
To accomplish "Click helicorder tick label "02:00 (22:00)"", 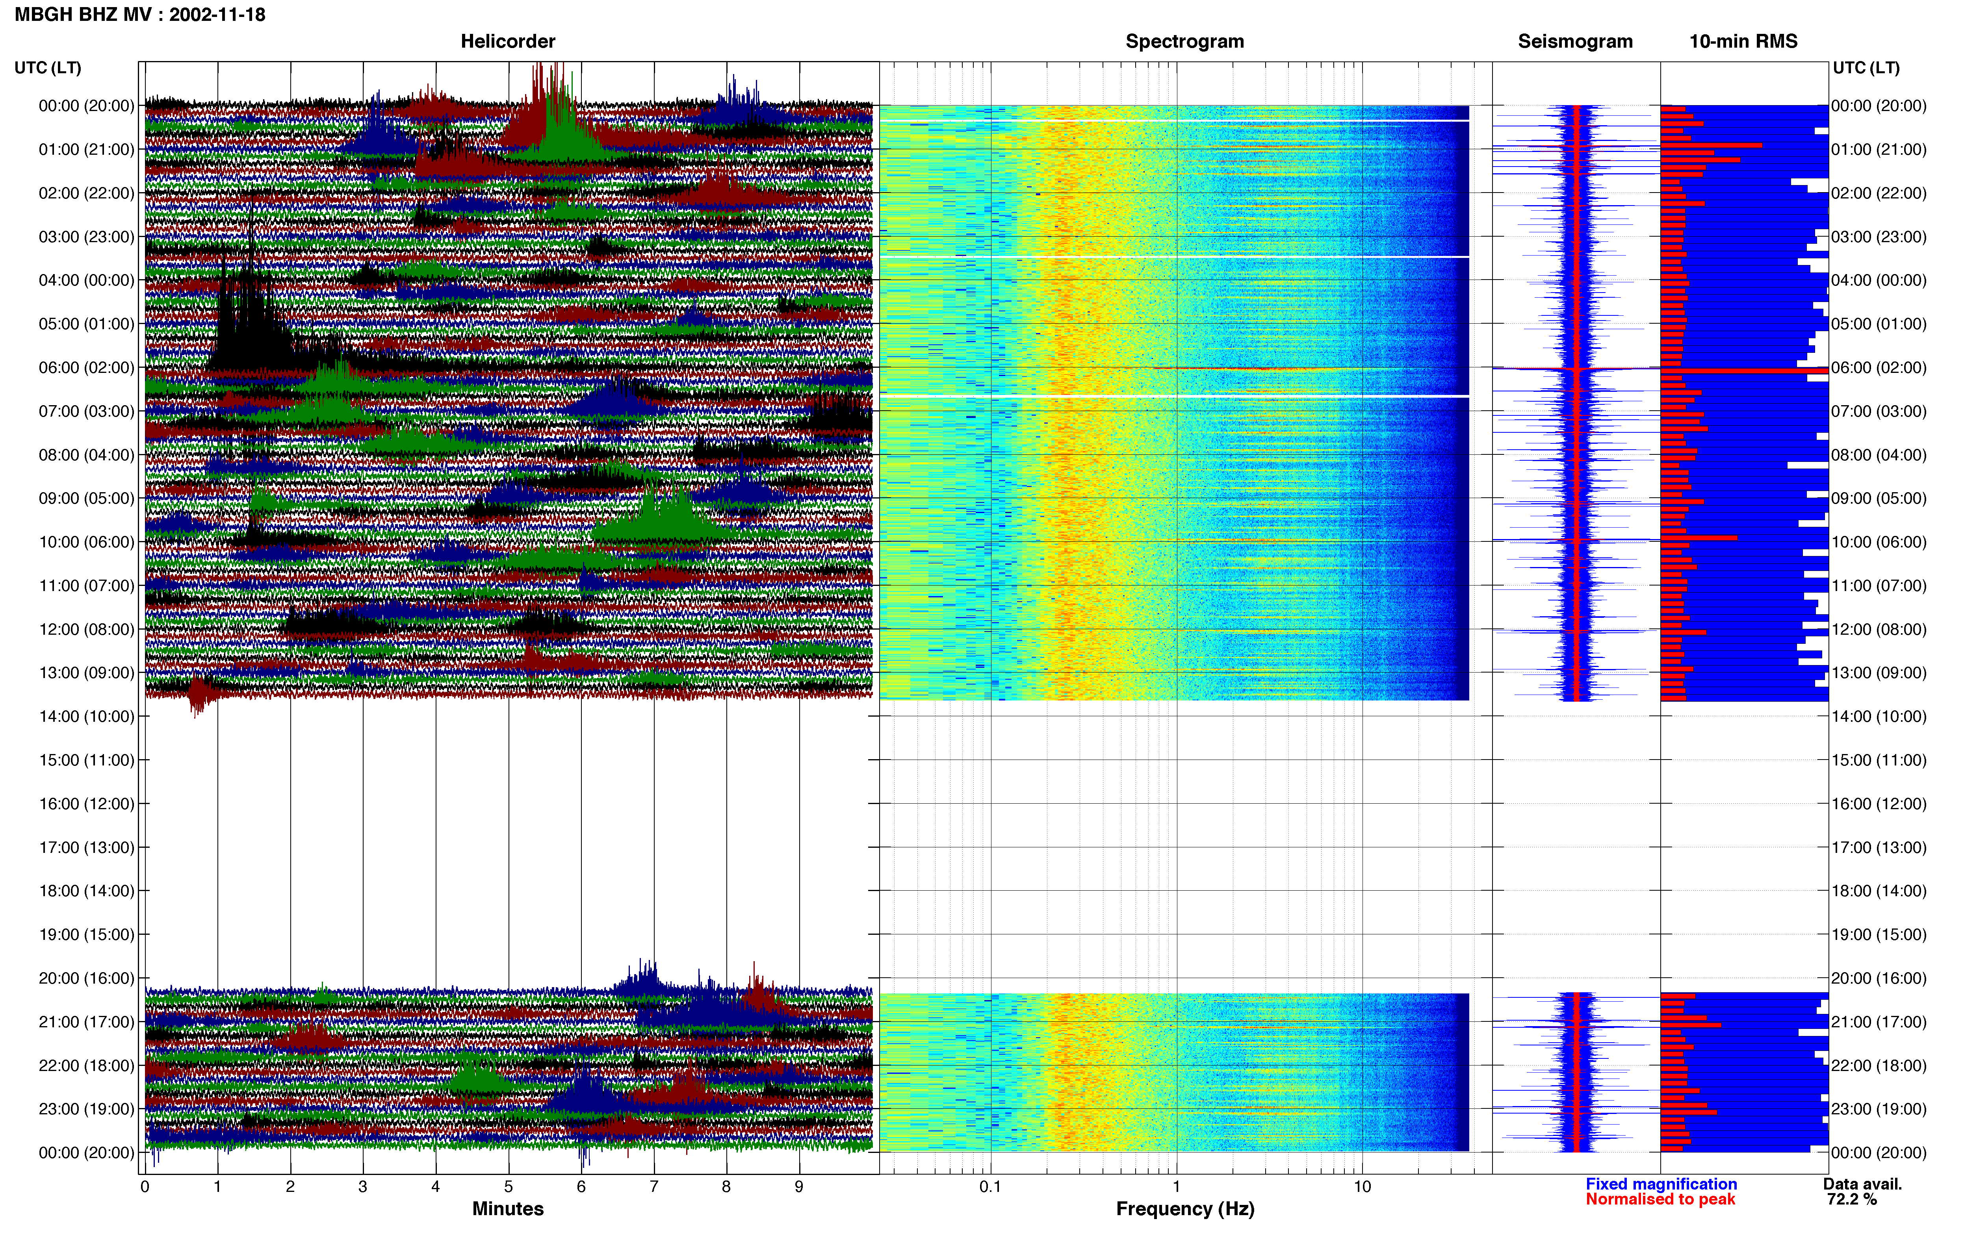I will pos(86,193).
